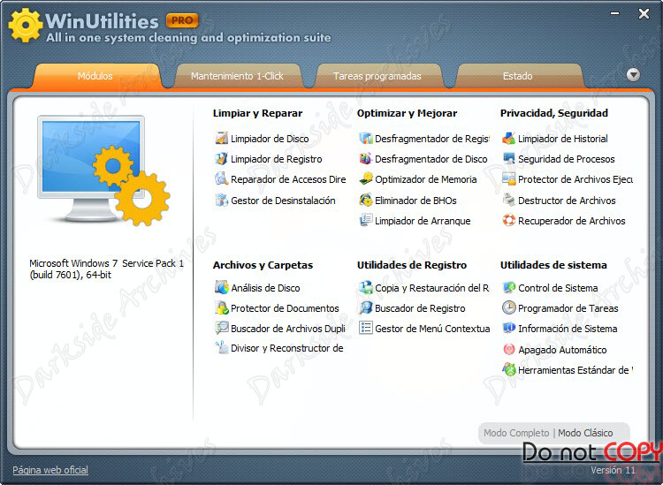Click the Reparador de Accesos Directos icon
663x485 pixels.
[x=222, y=179]
